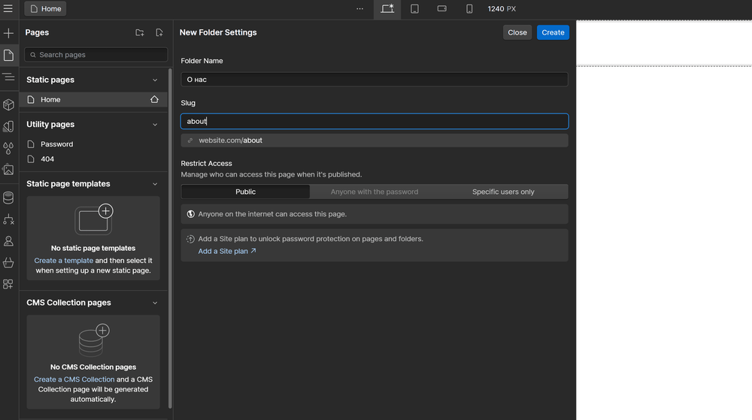Click the Create folder button
This screenshot has height=420, width=752.
point(553,32)
